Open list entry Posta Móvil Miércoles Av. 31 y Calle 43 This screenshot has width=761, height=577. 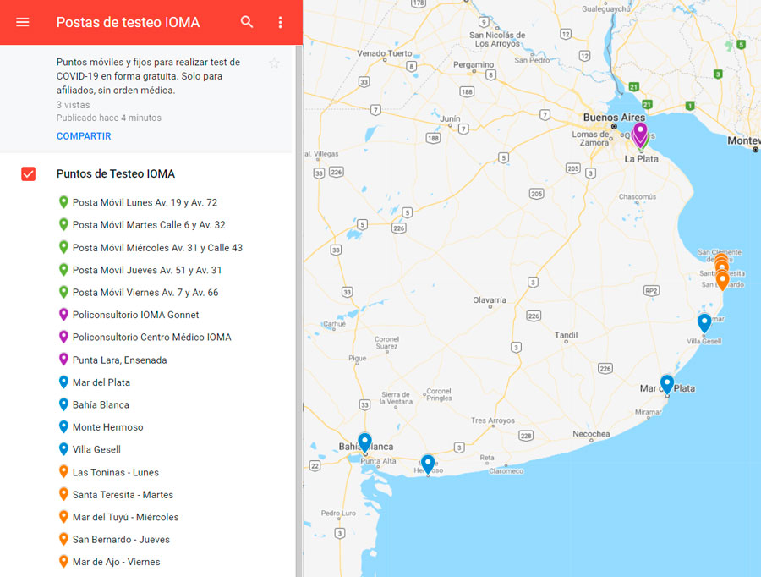click(x=158, y=248)
